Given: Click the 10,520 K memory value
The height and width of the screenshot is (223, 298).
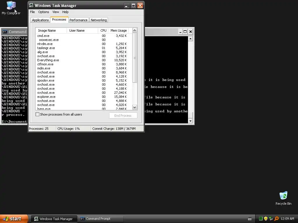Looking at the screenshot, I should point(120,60).
